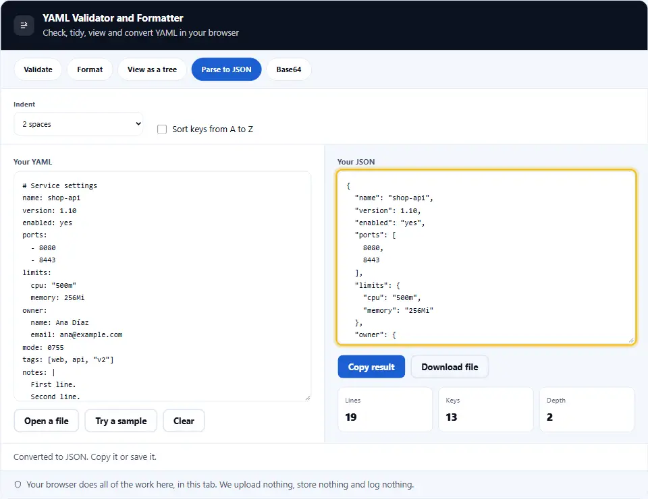This screenshot has width=648, height=499.
Task: Go to the Base64 tab
Action: click(289, 69)
